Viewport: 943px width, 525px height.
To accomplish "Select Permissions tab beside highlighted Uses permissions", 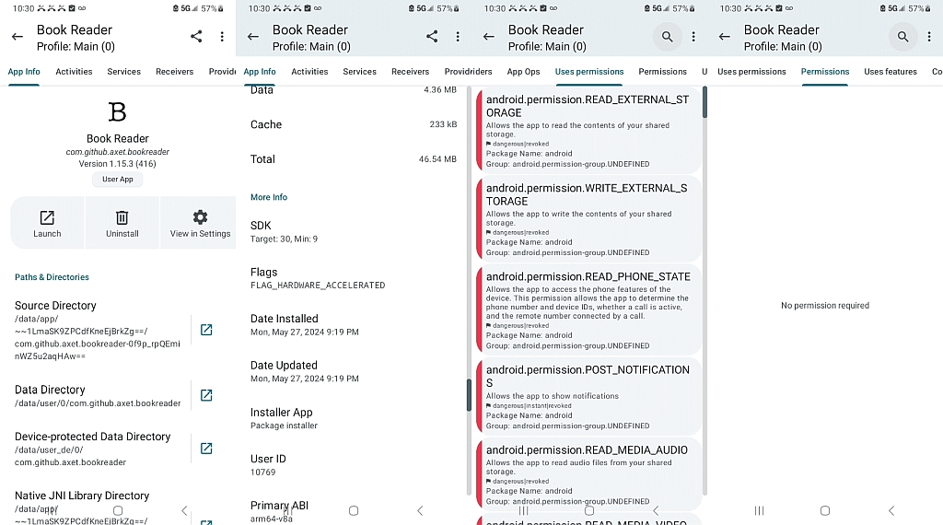I will (x=663, y=72).
